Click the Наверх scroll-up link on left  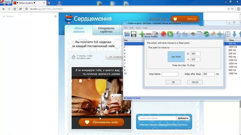(8, 16)
